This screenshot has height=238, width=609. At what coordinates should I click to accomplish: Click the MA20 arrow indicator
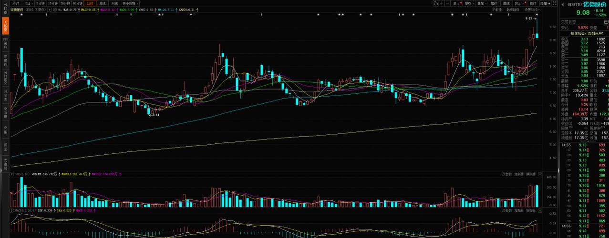pos(117,10)
